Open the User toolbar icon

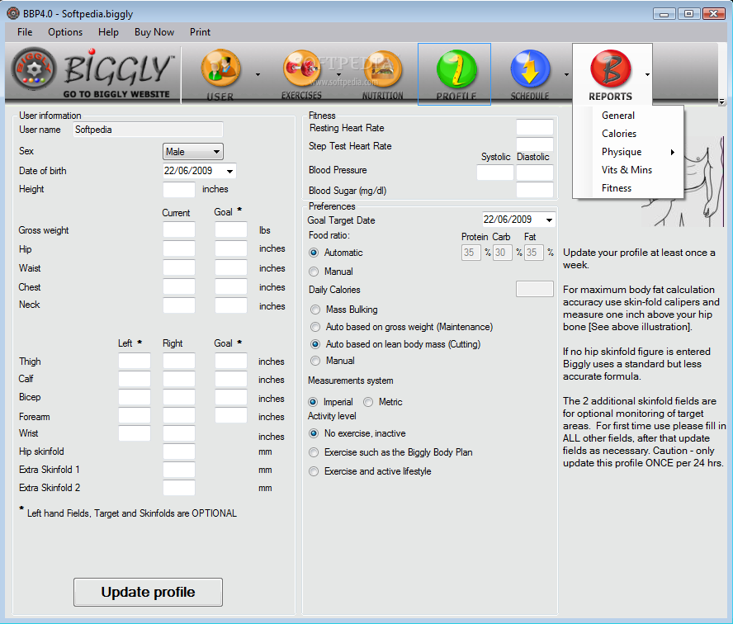click(x=220, y=73)
